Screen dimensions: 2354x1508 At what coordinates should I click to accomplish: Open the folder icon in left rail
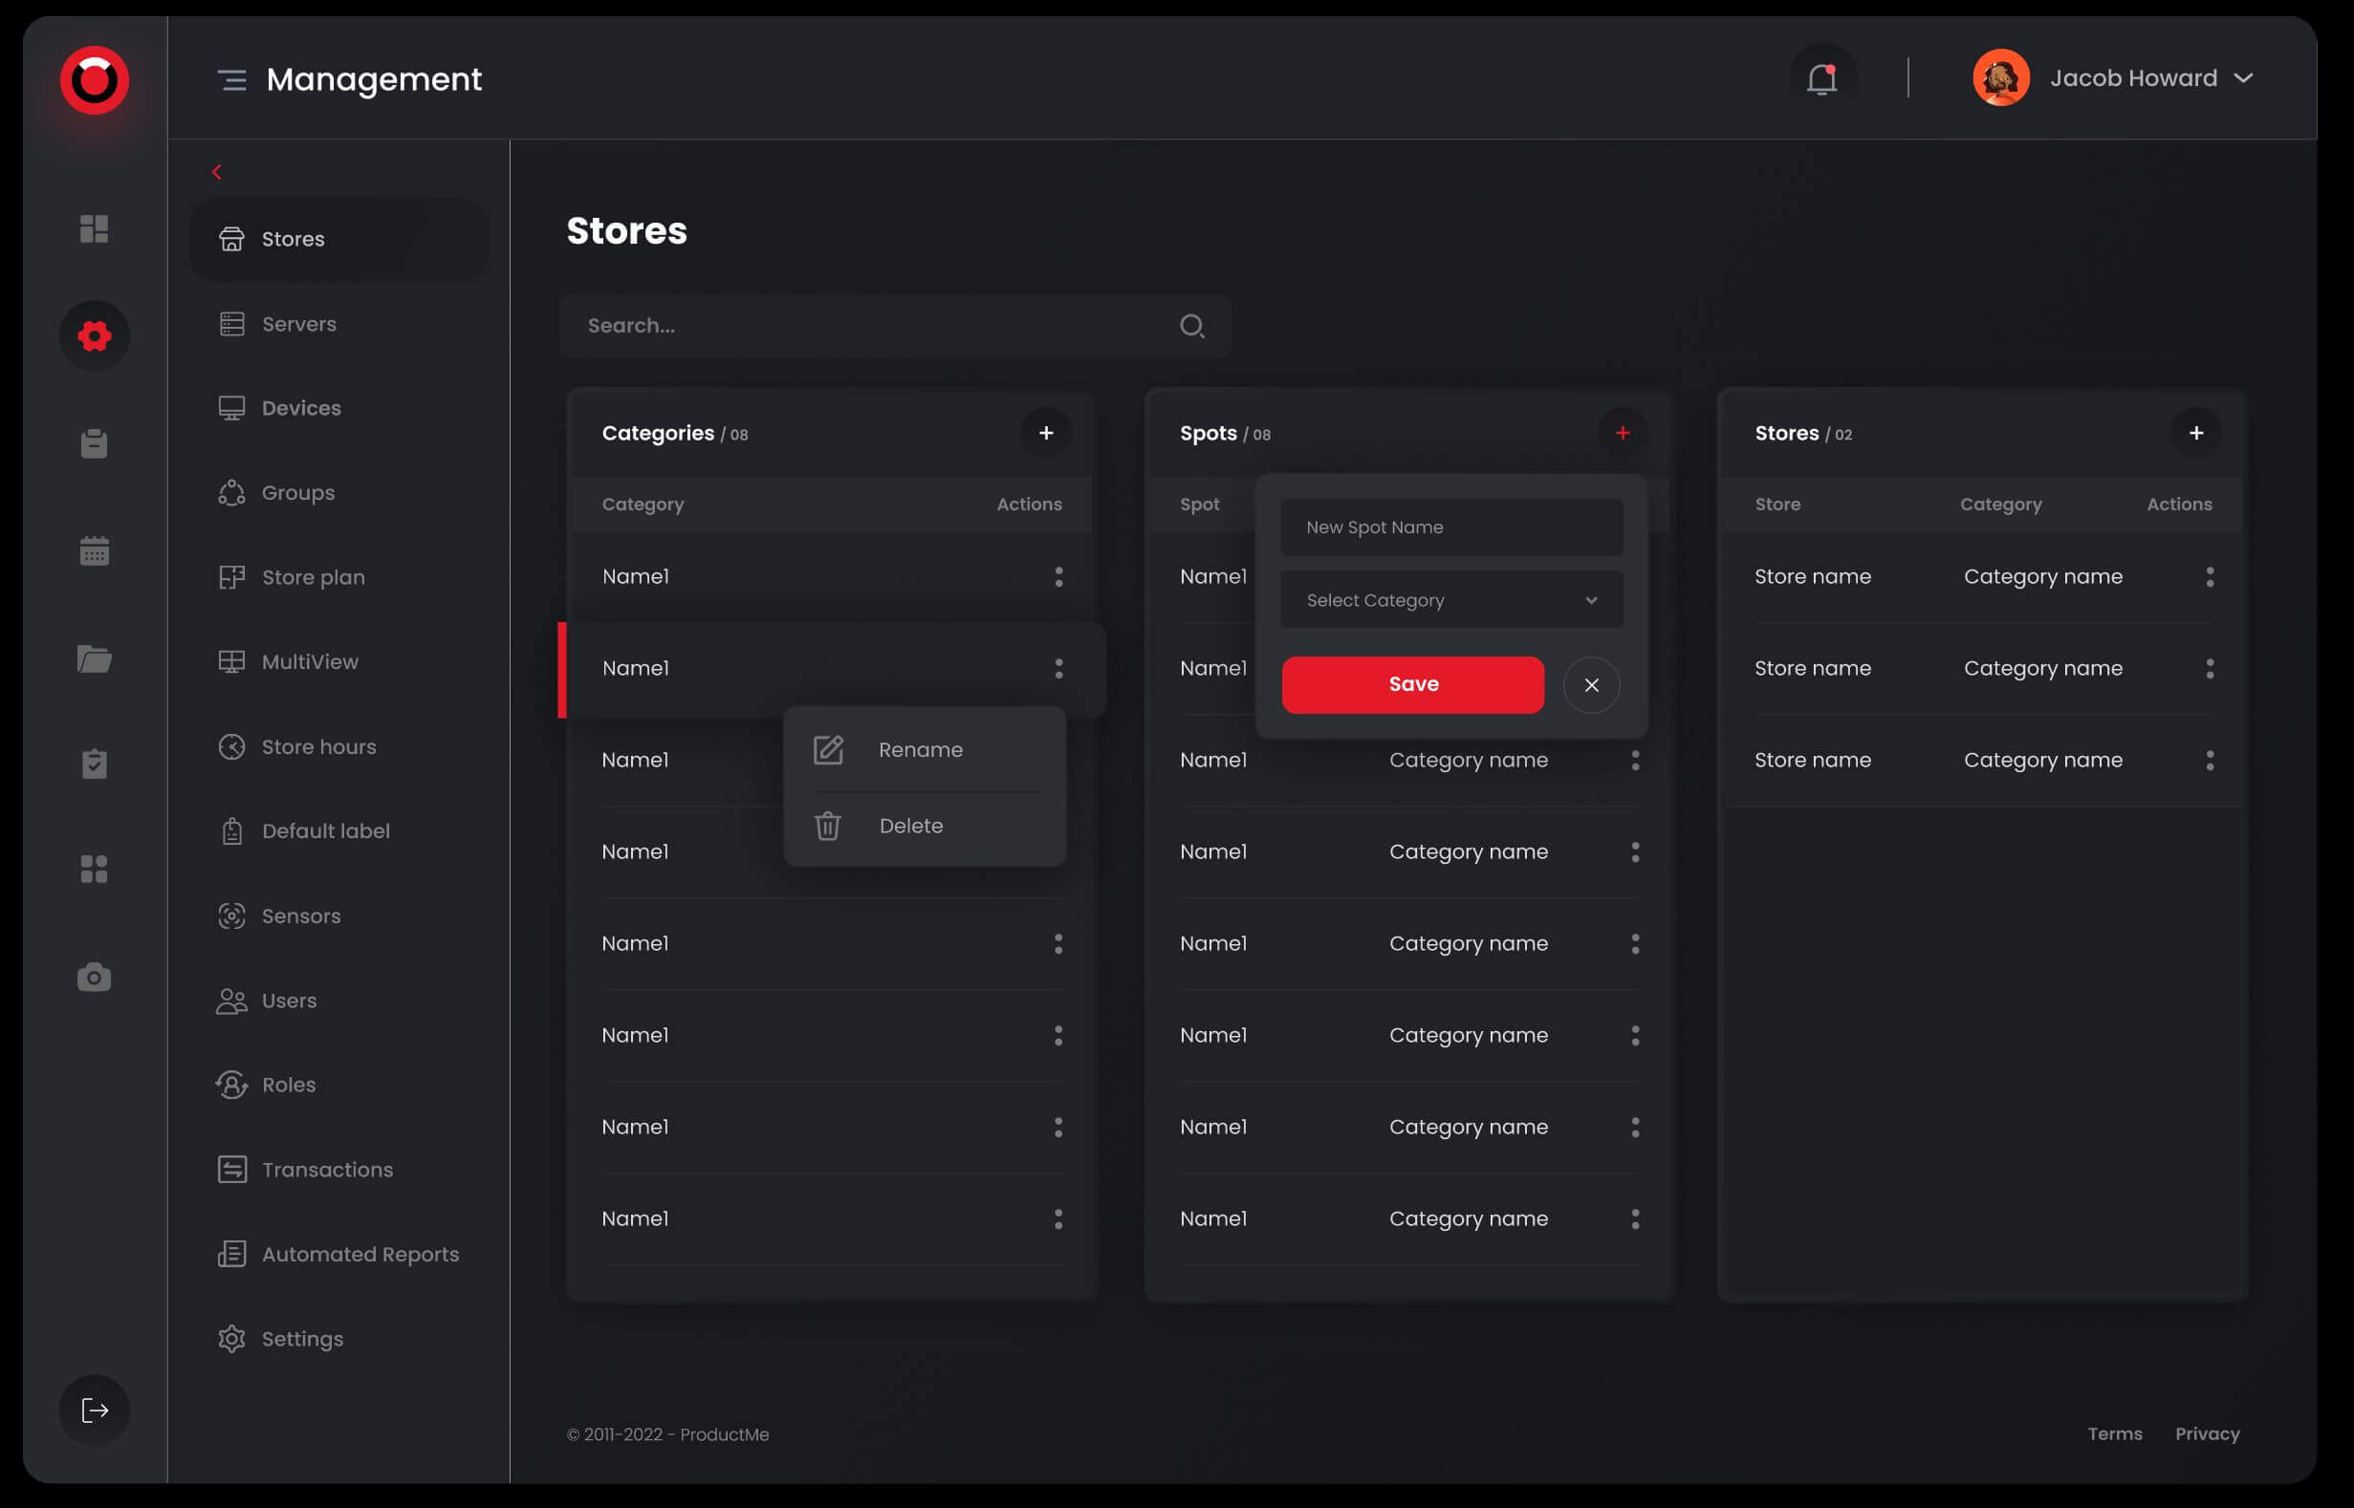click(94, 658)
